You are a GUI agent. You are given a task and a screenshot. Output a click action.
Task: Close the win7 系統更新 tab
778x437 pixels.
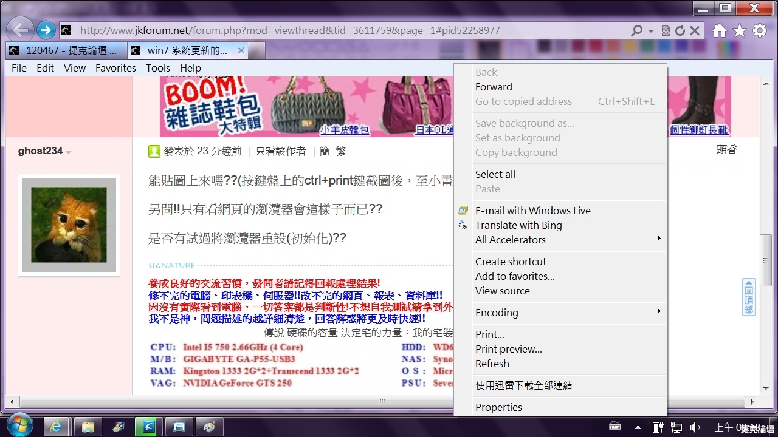click(x=241, y=50)
